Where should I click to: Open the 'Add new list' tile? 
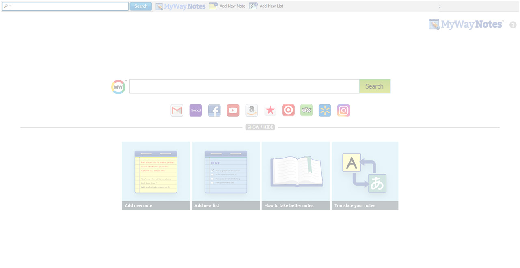click(x=226, y=176)
